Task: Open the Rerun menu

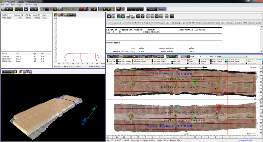Action: click(13, 5)
